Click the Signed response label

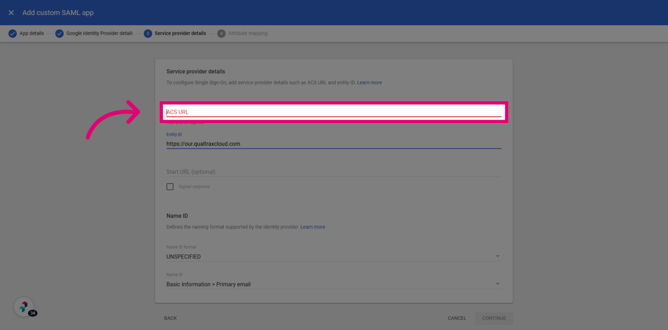tap(194, 187)
